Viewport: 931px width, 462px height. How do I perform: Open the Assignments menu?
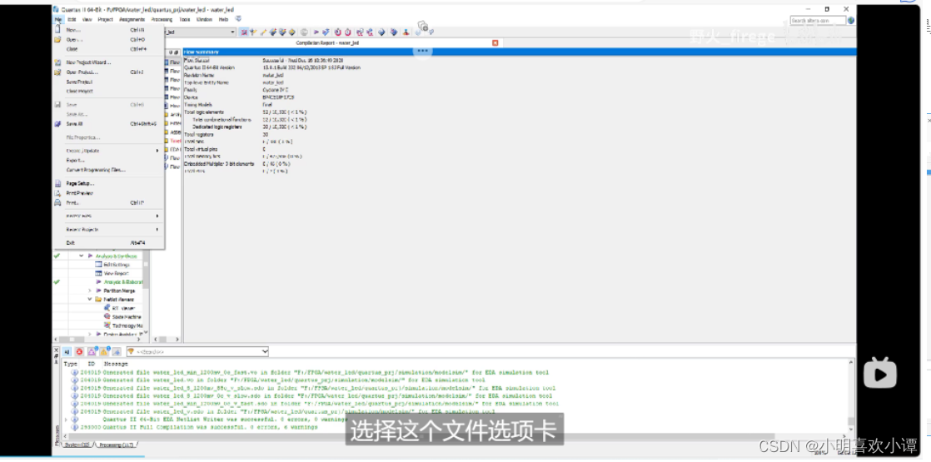pos(132,20)
